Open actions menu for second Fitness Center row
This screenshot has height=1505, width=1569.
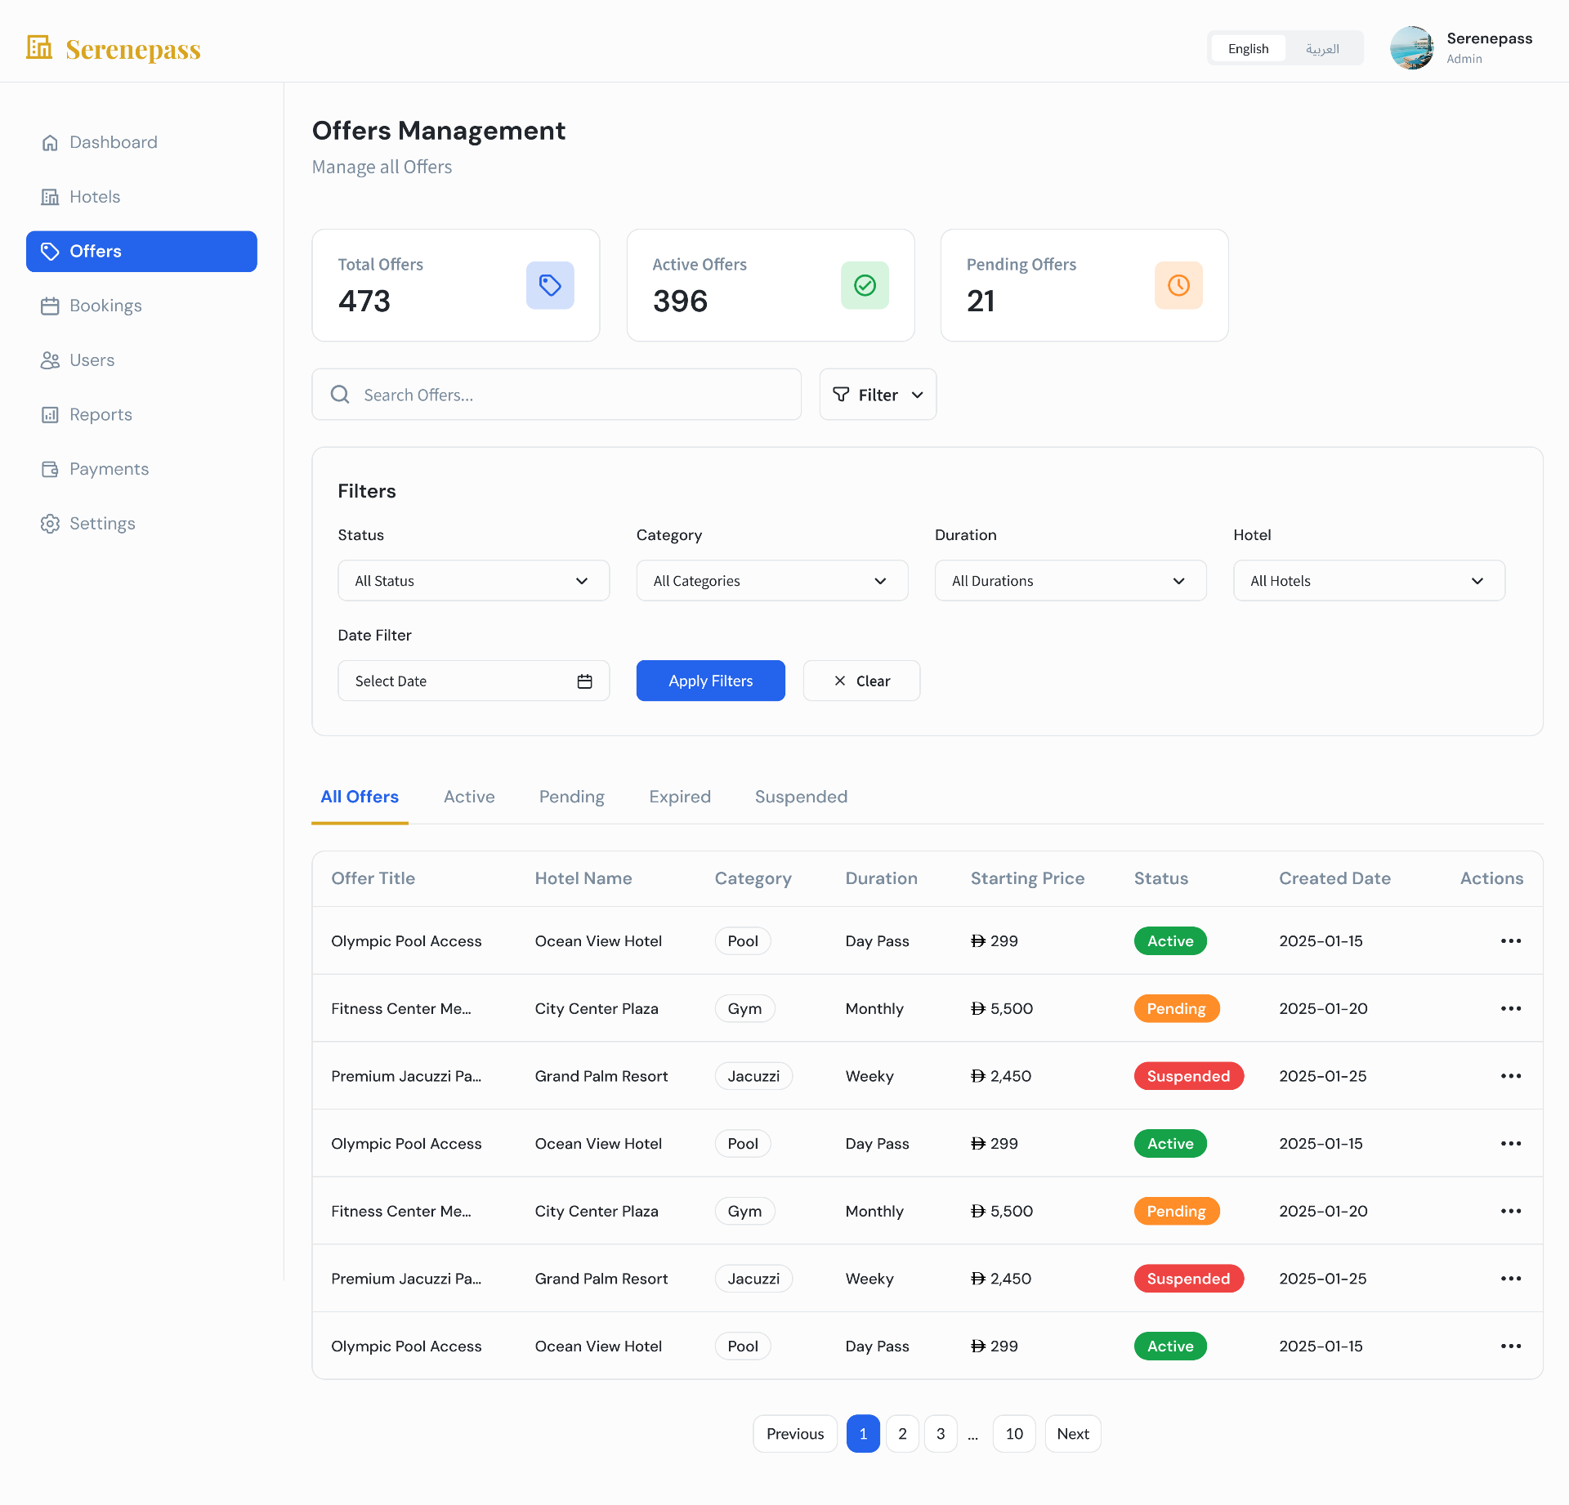pos(1511,1212)
